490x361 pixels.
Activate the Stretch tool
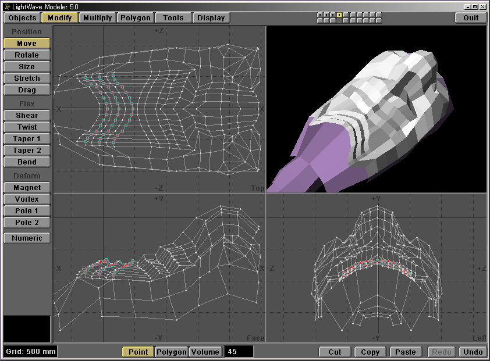[x=27, y=78]
